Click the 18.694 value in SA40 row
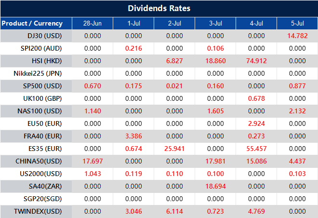This screenshot has height=218, width=318. (215, 186)
